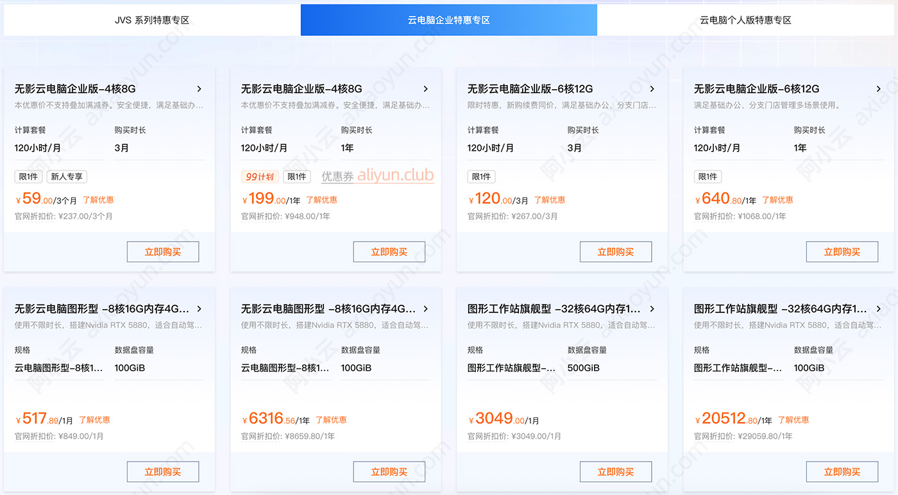
Task: Open chevron arrow on ¥3049.00 旗舰型 card
Action: pyautogui.click(x=652, y=309)
